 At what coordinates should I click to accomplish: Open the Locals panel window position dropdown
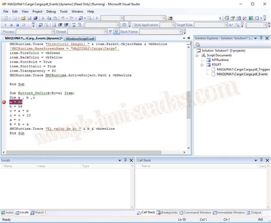click(x=119, y=160)
